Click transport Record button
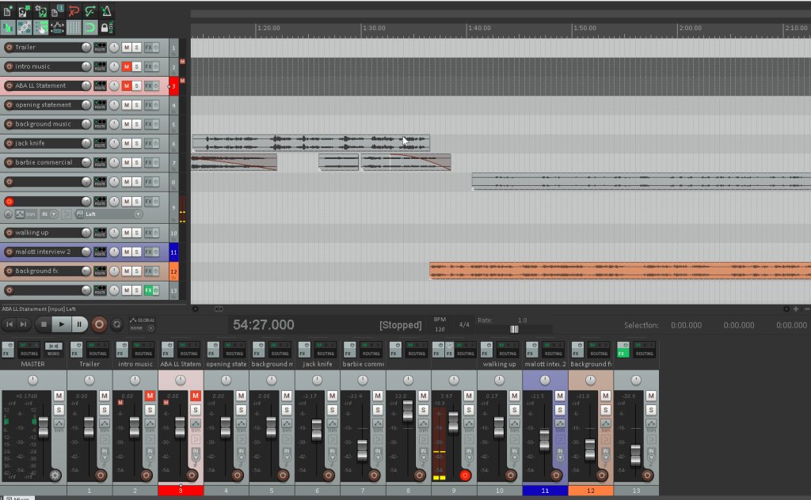This screenshot has width=811, height=500. [x=99, y=324]
